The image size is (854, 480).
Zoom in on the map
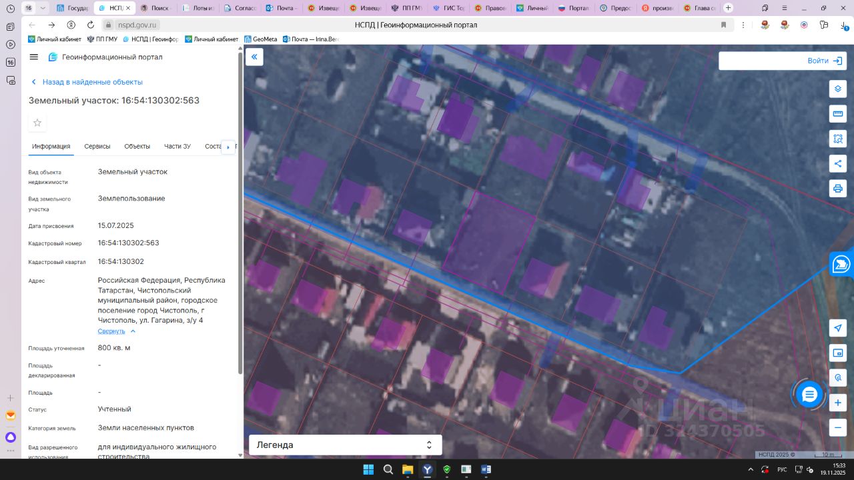tap(838, 403)
